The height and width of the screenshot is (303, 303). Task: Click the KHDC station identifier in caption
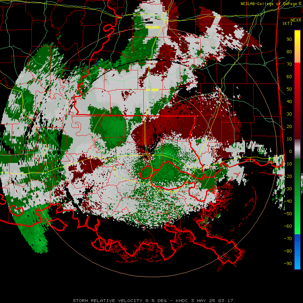click(182, 301)
